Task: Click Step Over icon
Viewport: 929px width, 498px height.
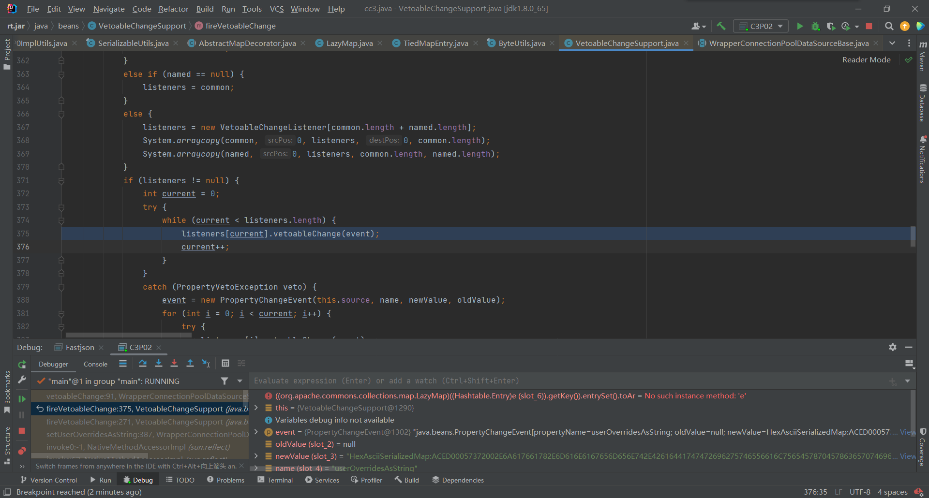Action: [142, 363]
